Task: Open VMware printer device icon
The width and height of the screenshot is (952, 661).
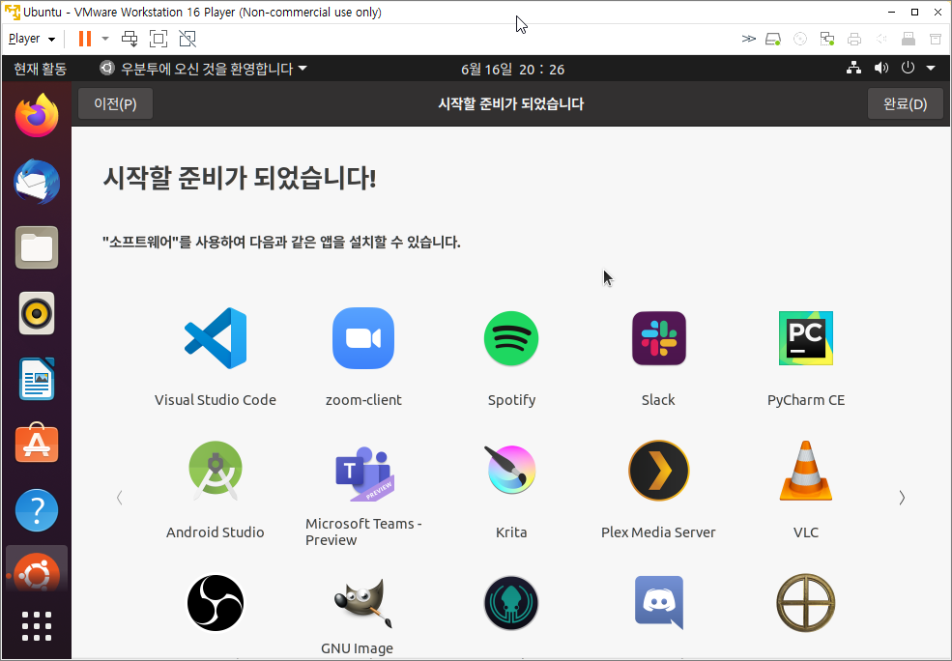Action: click(x=854, y=40)
